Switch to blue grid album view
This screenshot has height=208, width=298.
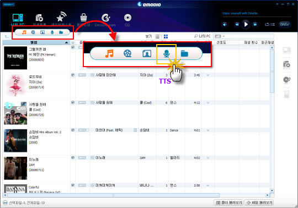coord(166,36)
